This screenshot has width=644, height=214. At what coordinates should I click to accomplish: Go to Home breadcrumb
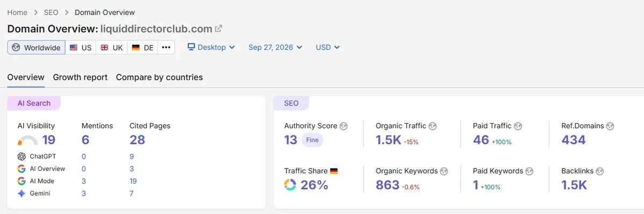(x=17, y=12)
